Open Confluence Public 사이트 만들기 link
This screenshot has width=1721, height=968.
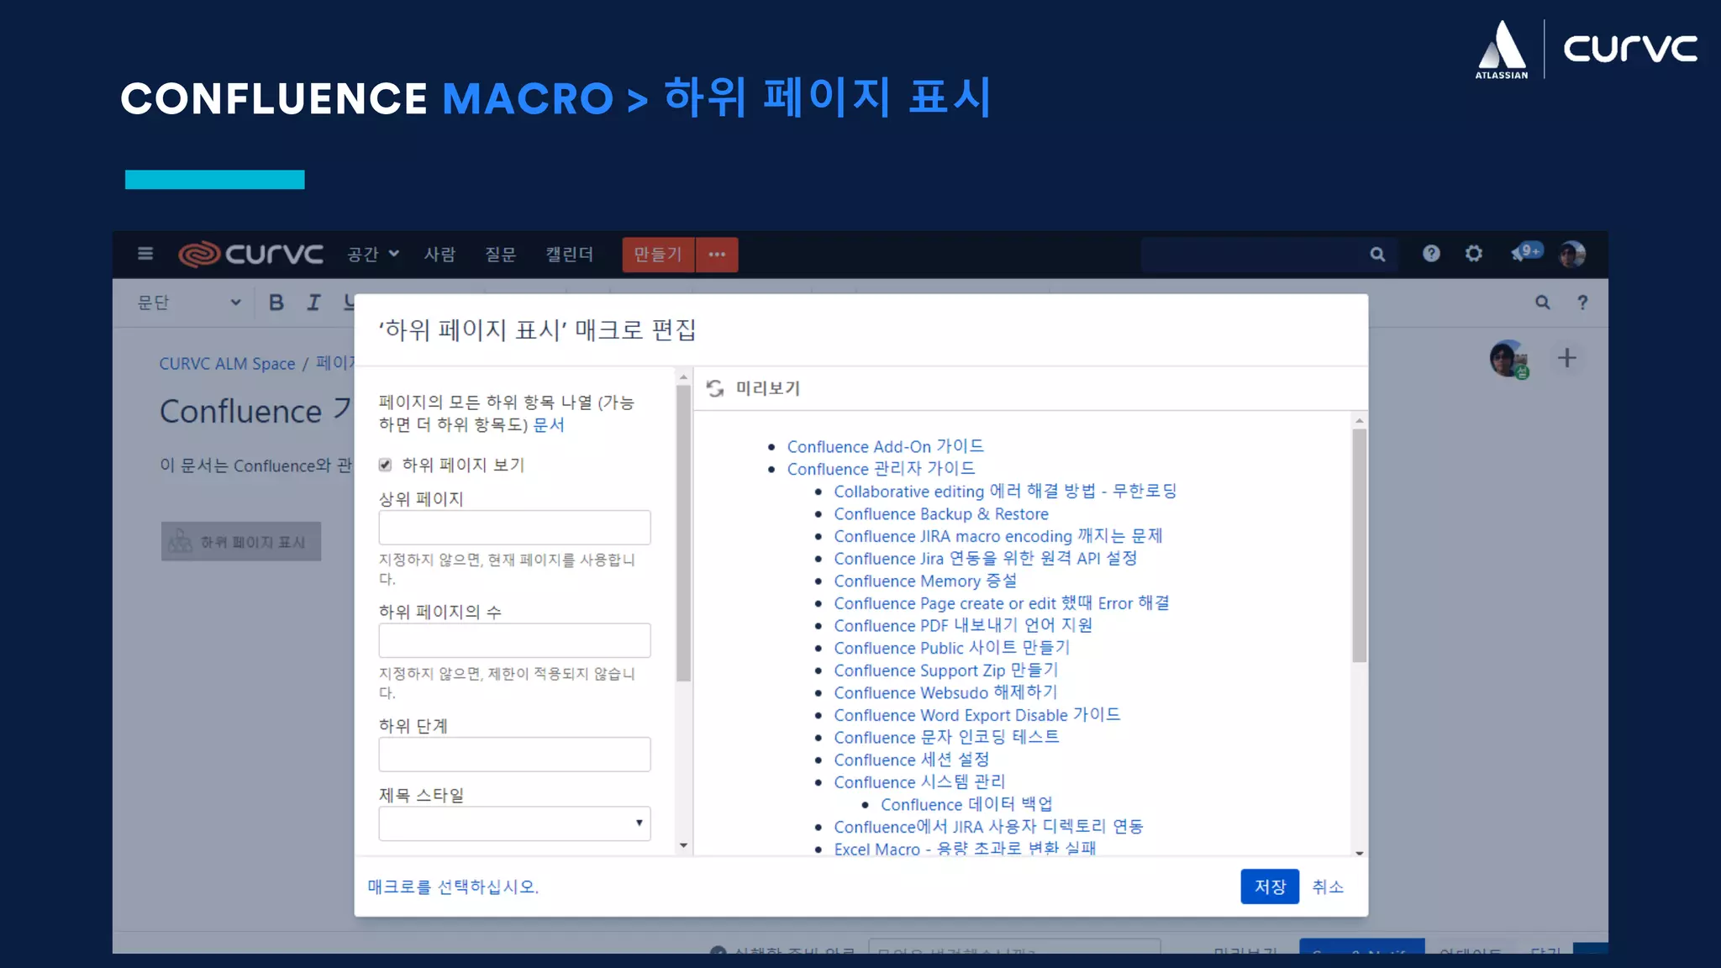[x=951, y=649]
